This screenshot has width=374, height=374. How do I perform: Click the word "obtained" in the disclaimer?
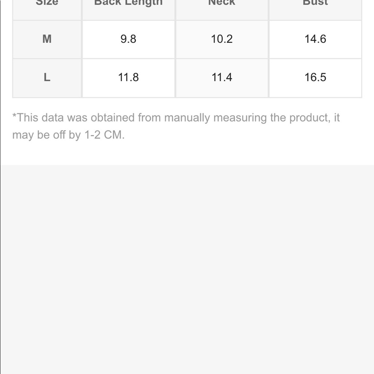coord(113,118)
